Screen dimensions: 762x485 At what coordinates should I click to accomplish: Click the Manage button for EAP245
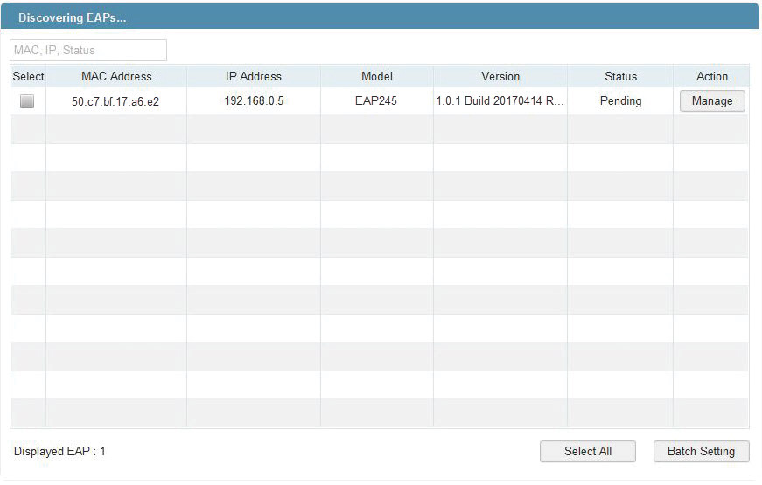(712, 101)
